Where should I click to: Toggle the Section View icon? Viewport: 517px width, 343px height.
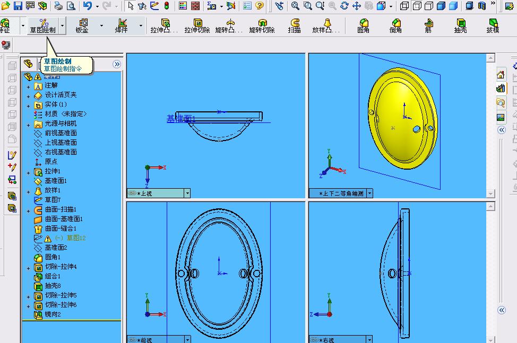tap(482, 6)
